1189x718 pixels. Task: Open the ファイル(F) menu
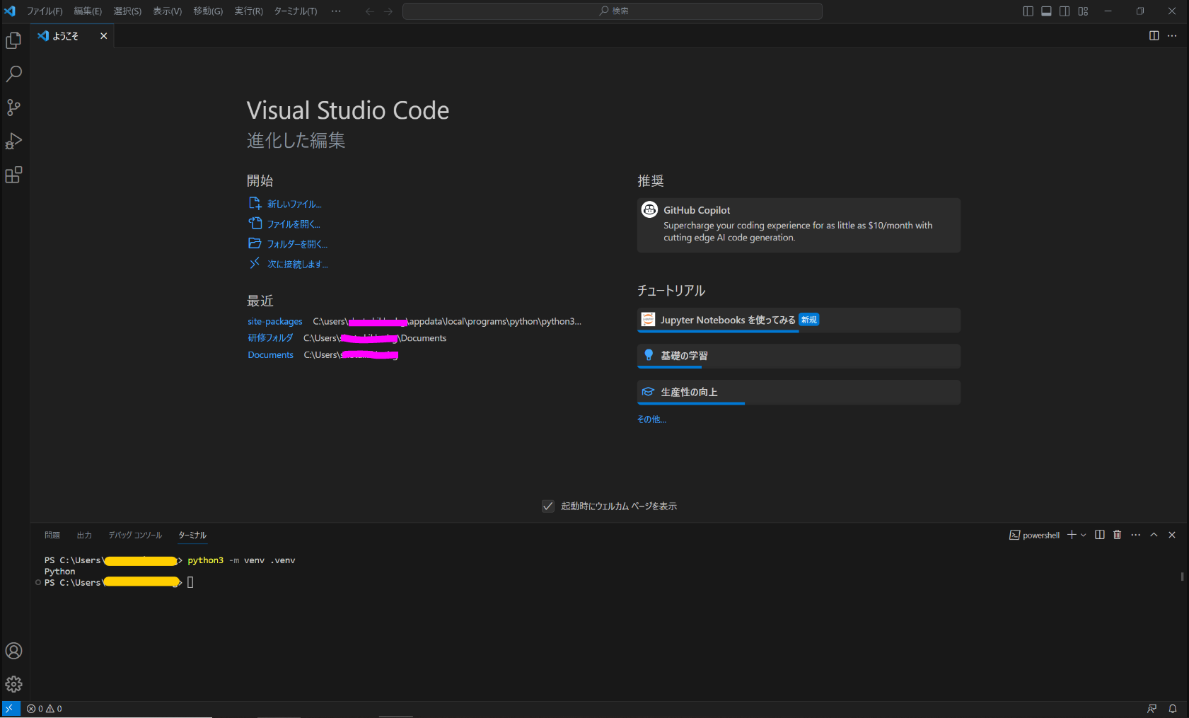pos(45,11)
